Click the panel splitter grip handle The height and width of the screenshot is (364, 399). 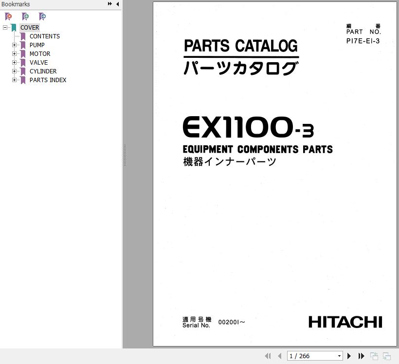[125, 156]
